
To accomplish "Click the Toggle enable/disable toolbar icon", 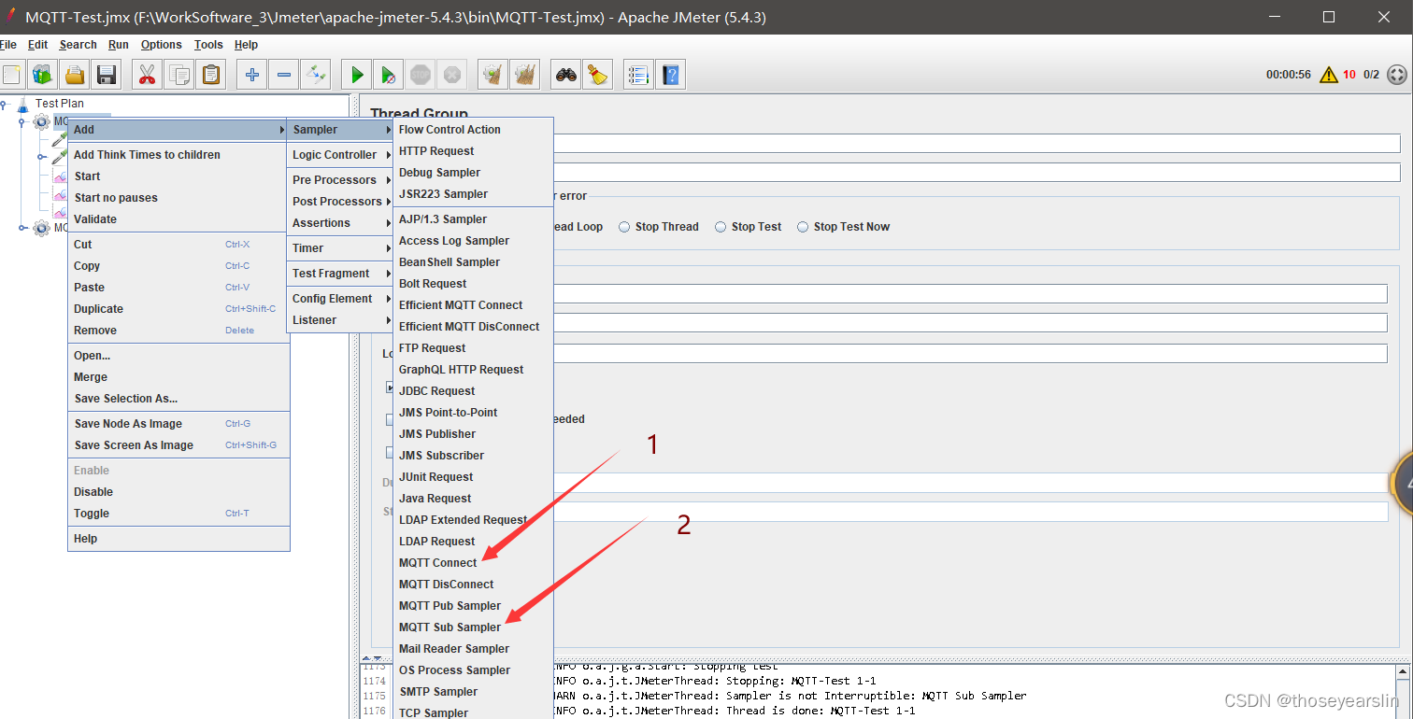I will pos(316,75).
